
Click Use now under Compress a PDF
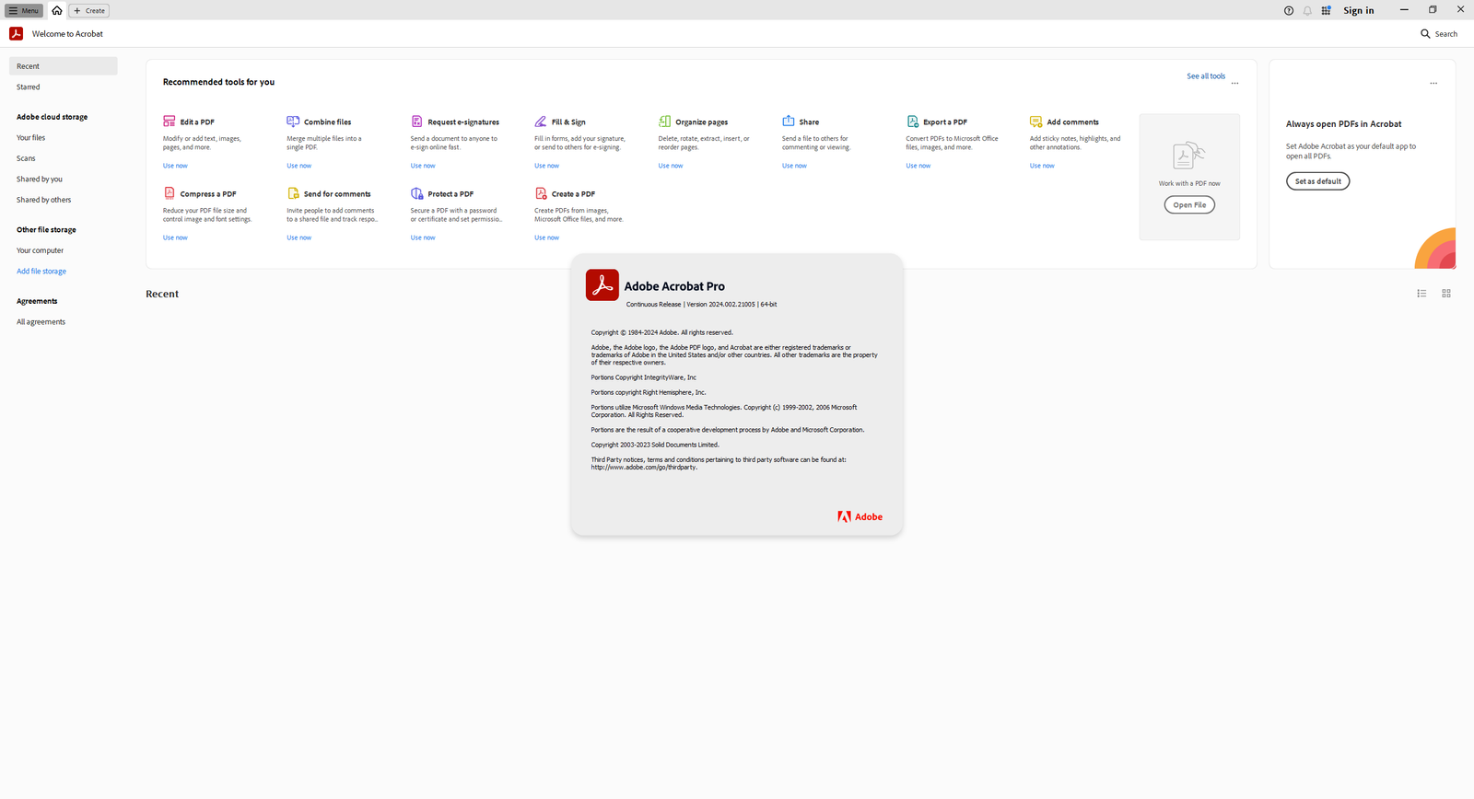pyautogui.click(x=175, y=237)
